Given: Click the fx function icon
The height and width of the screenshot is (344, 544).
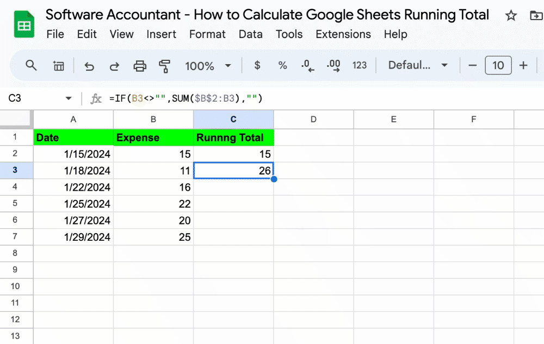Looking at the screenshot, I should click(x=96, y=99).
